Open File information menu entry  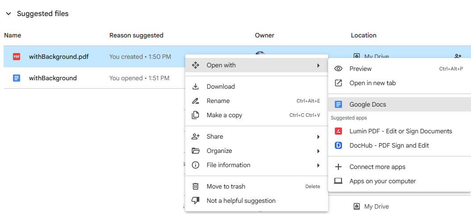pyautogui.click(x=257, y=165)
